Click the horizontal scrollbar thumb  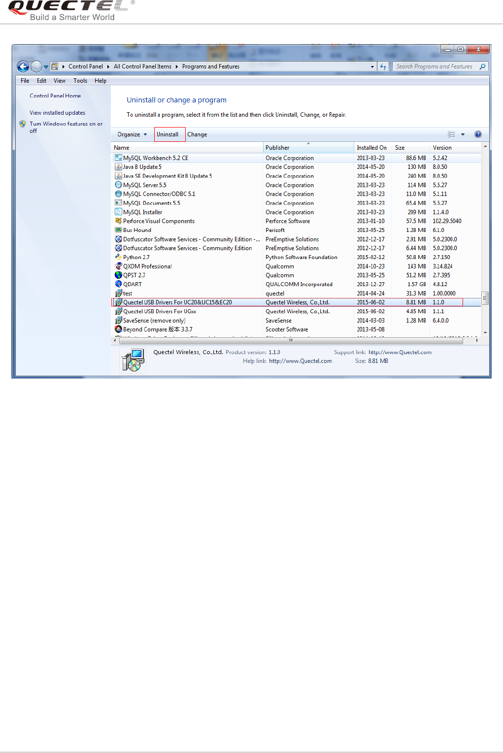click(x=291, y=340)
